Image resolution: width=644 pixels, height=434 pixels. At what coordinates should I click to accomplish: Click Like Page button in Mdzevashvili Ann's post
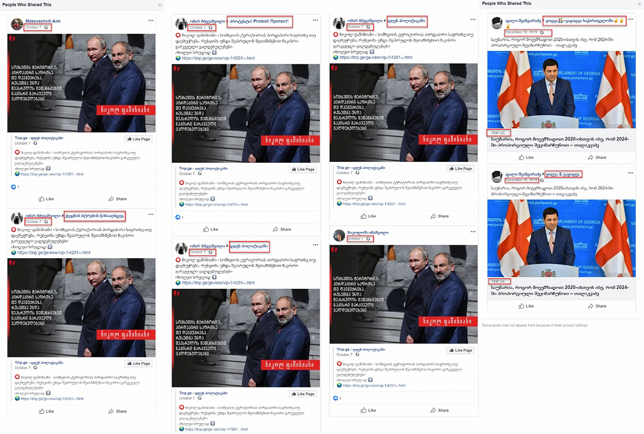click(138, 139)
